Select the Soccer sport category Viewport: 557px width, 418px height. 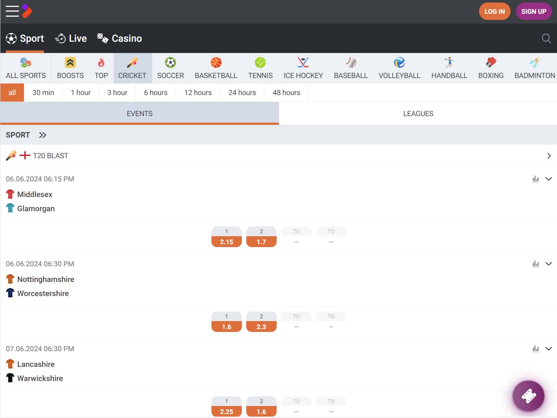point(170,68)
